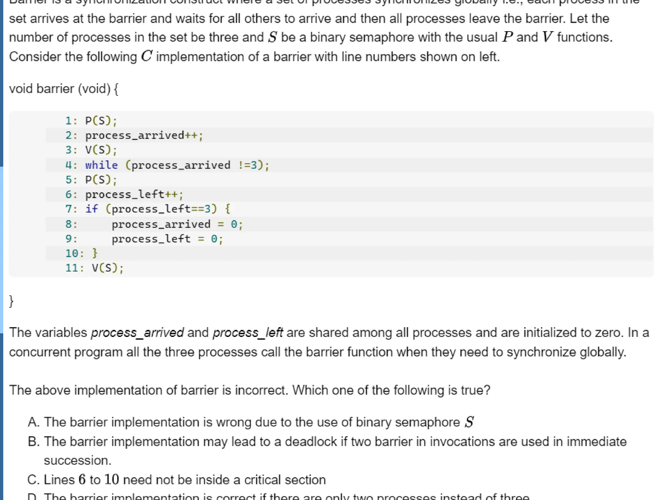Screen dimensions: 667x500
Task: Click the while keyword on line 4
Action: point(101,165)
